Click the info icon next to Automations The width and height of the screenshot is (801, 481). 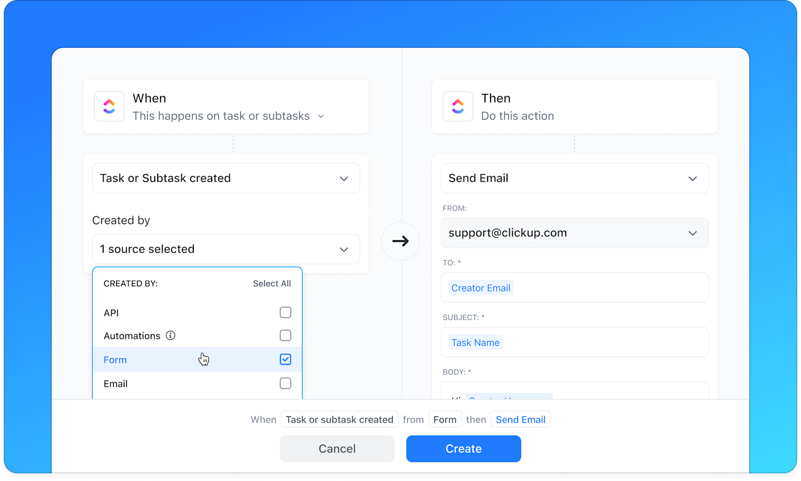(171, 335)
